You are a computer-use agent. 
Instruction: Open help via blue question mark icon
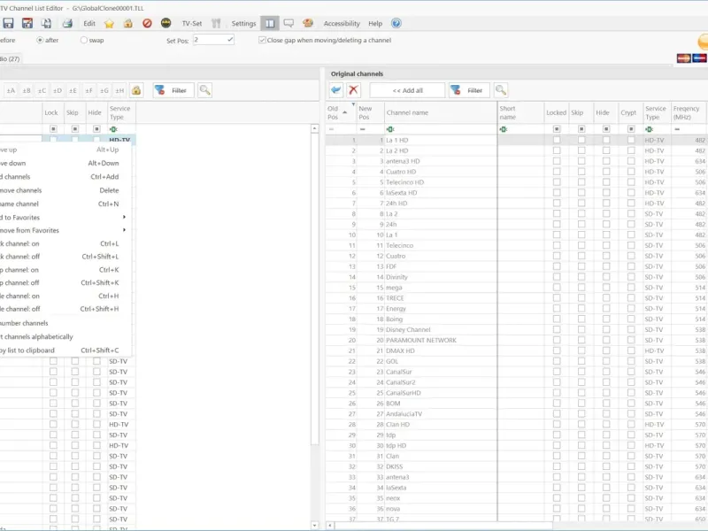[396, 23]
